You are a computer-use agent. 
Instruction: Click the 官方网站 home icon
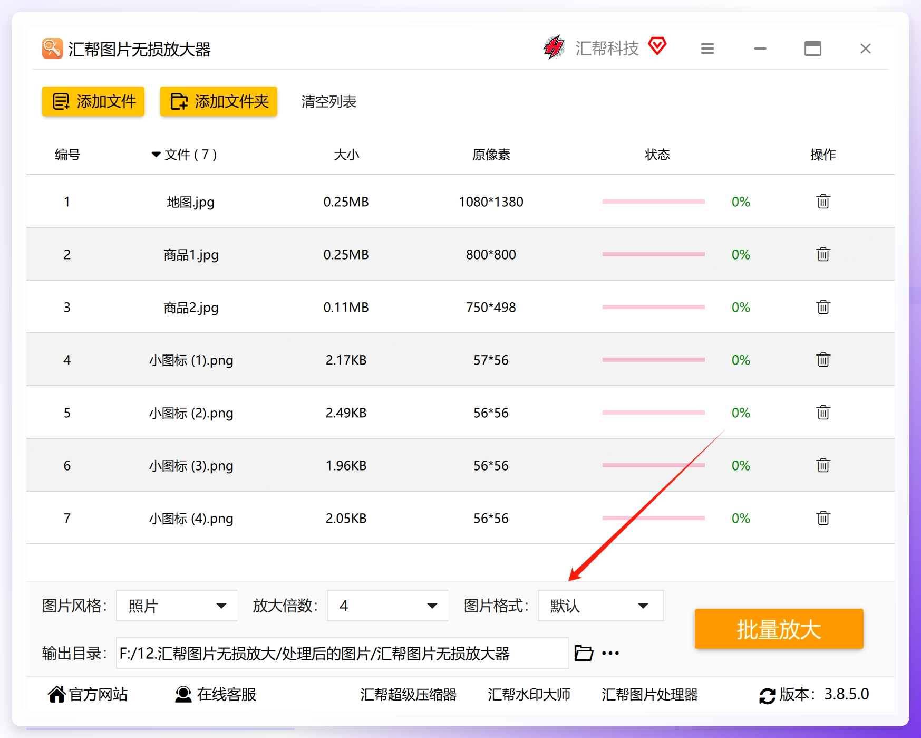(57, 694)
